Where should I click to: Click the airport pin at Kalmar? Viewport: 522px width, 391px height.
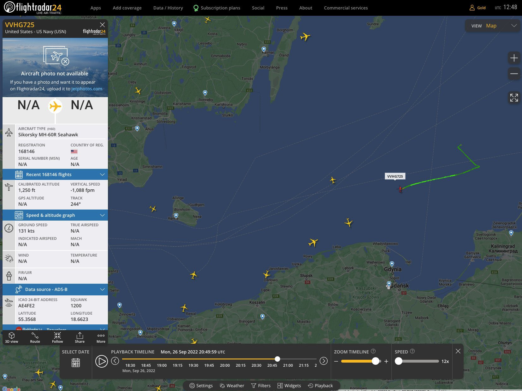click(x=264, y=50)
